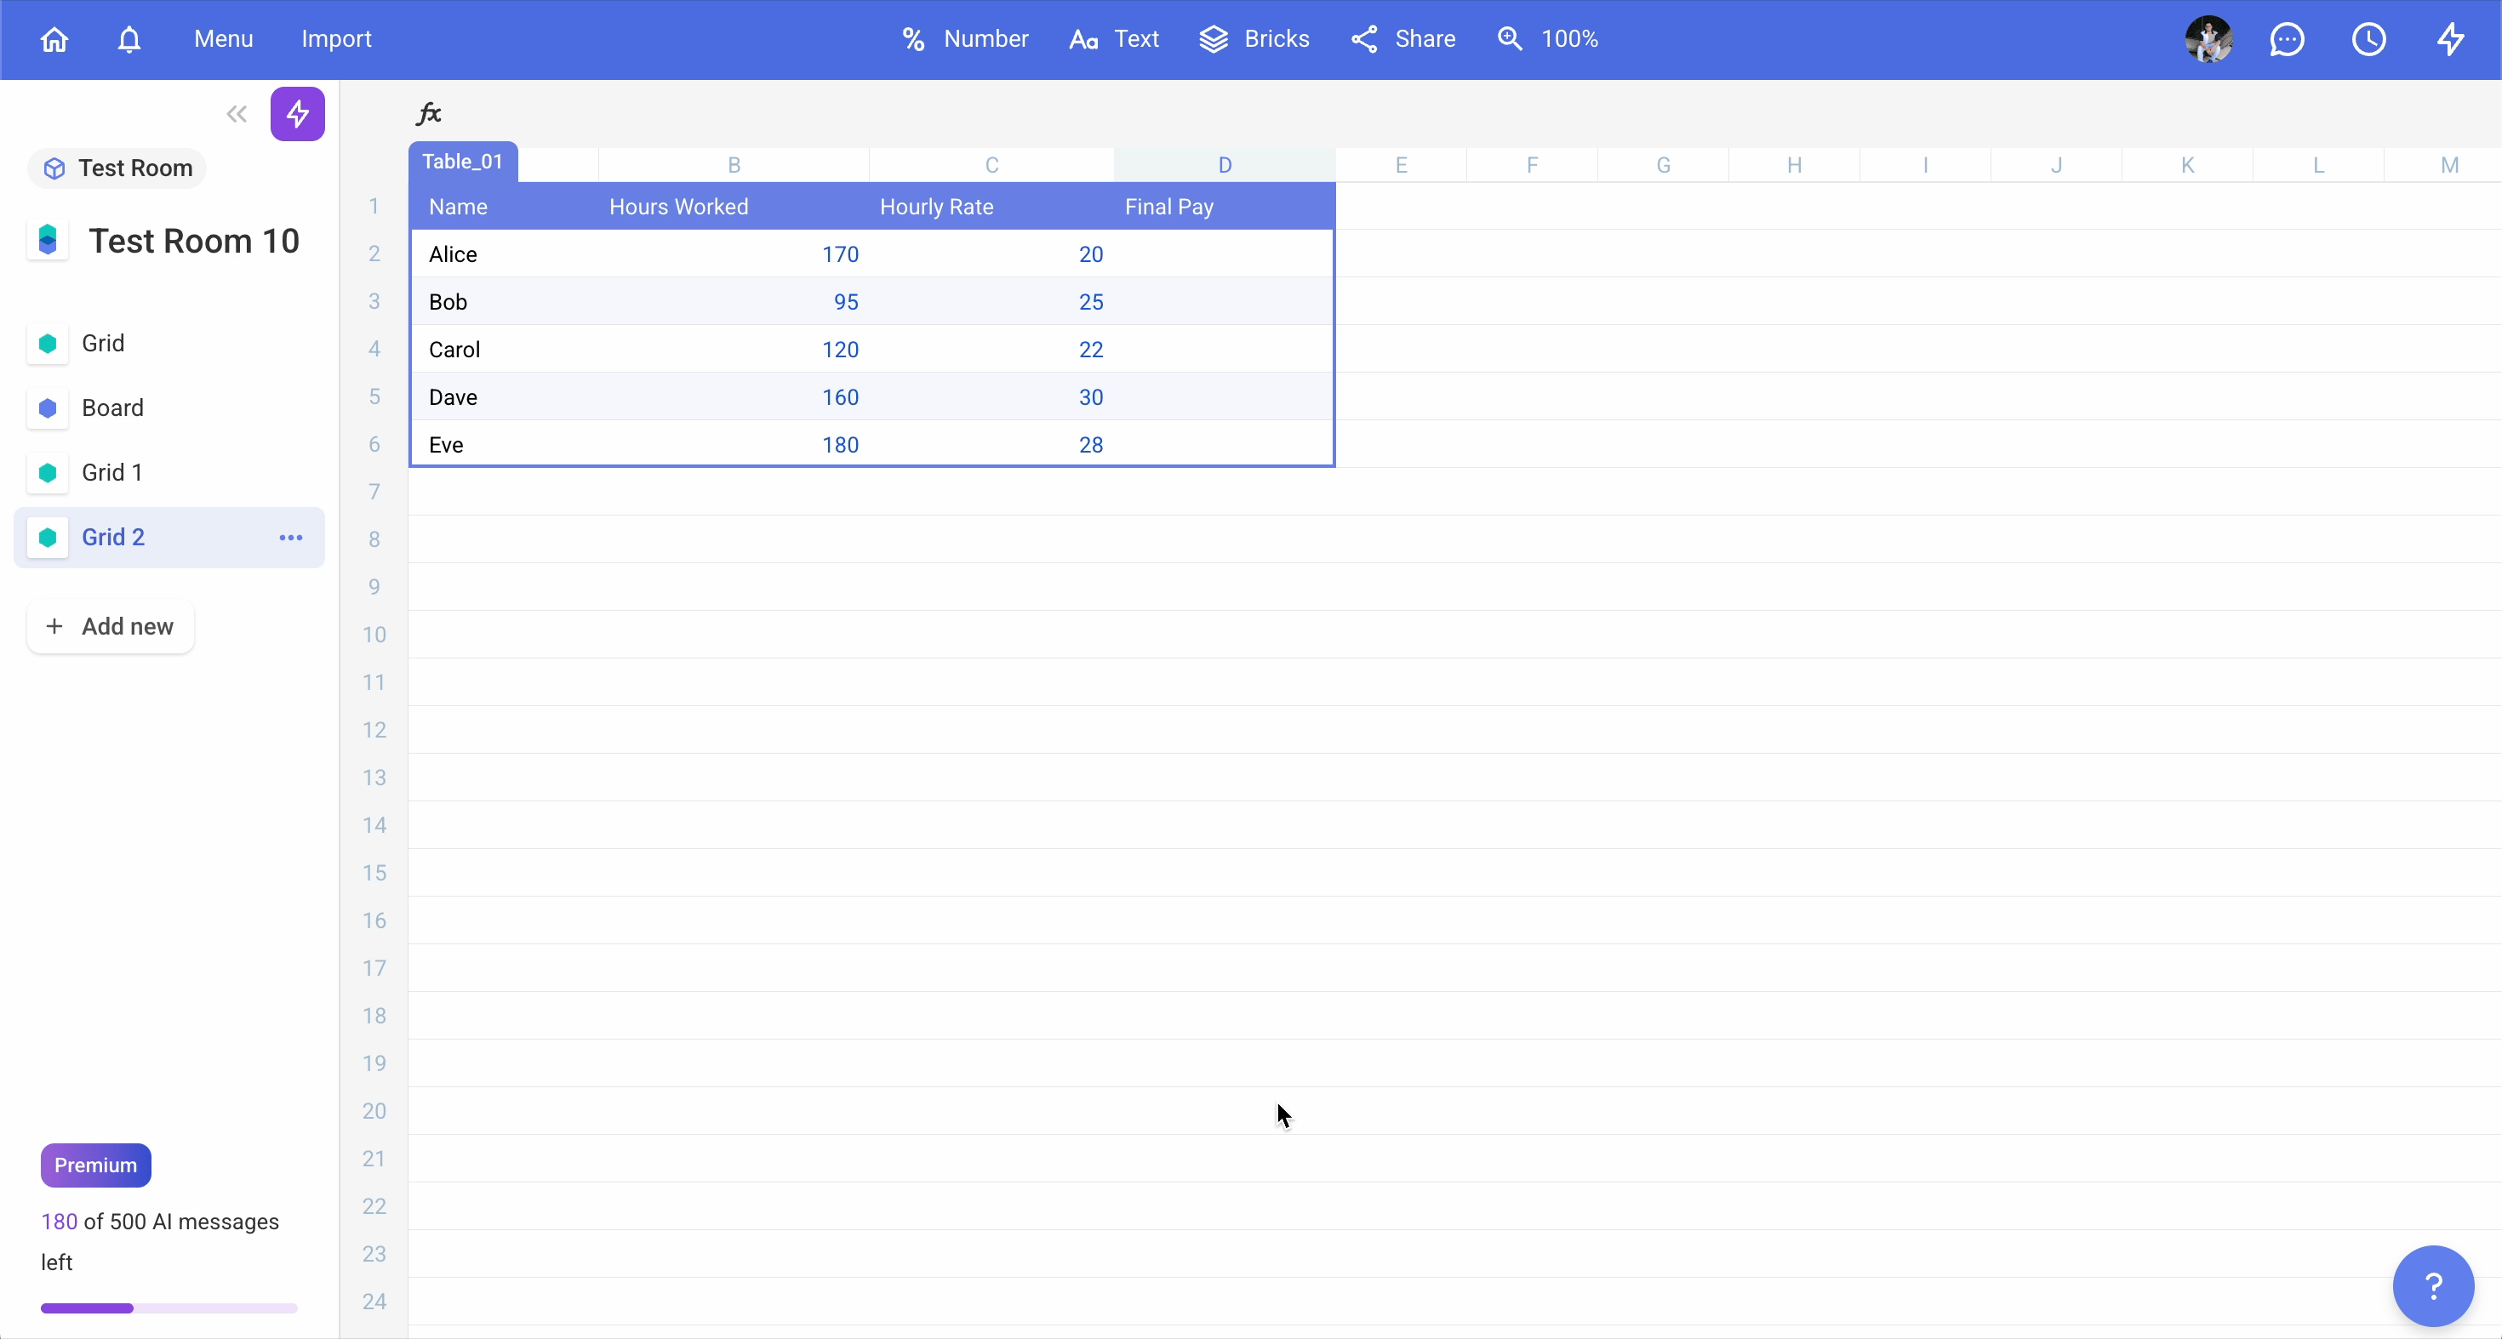
Task: Open the help question mark button
Action: click(2433, 1285)
